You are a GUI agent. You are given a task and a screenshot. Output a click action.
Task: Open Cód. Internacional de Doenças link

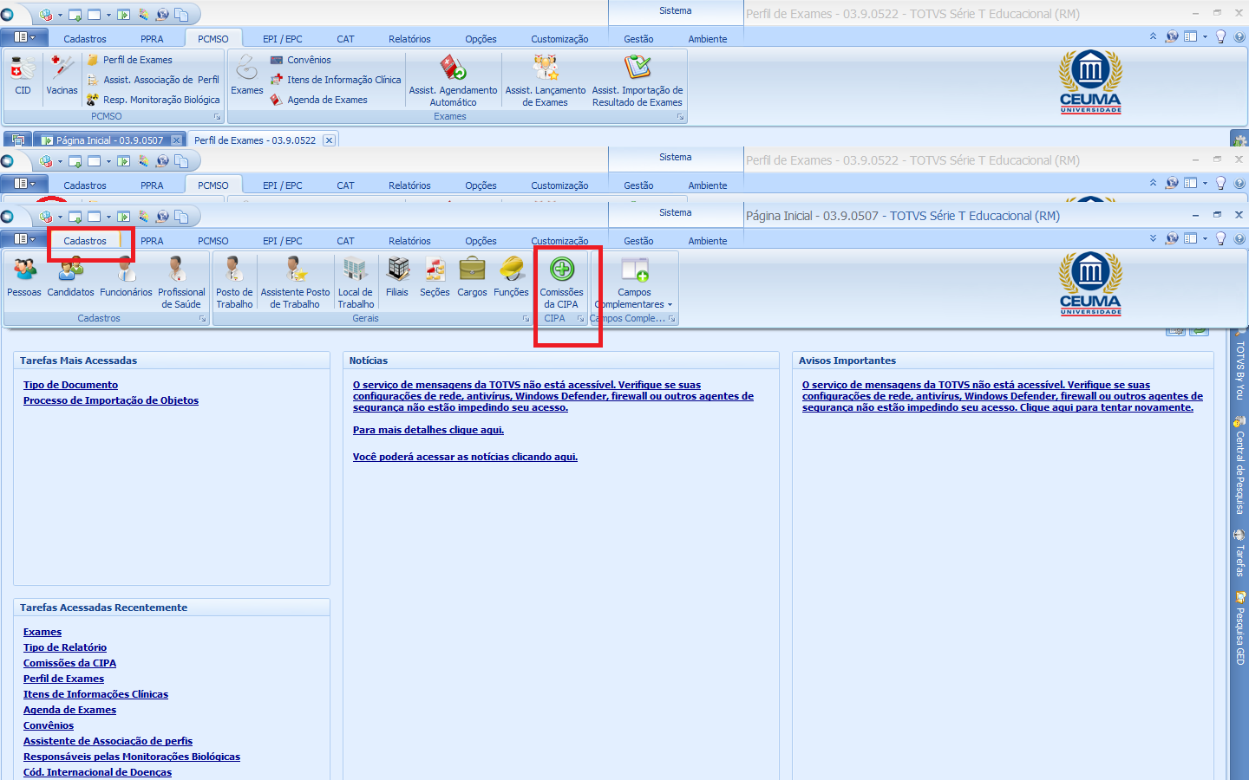[x=97, y=772]
